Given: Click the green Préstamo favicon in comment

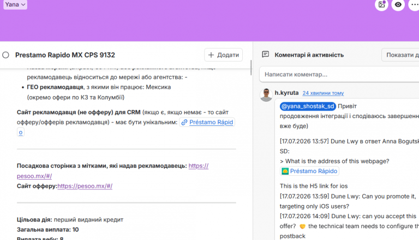Looking at the screenshot, I should pos(285,171).
